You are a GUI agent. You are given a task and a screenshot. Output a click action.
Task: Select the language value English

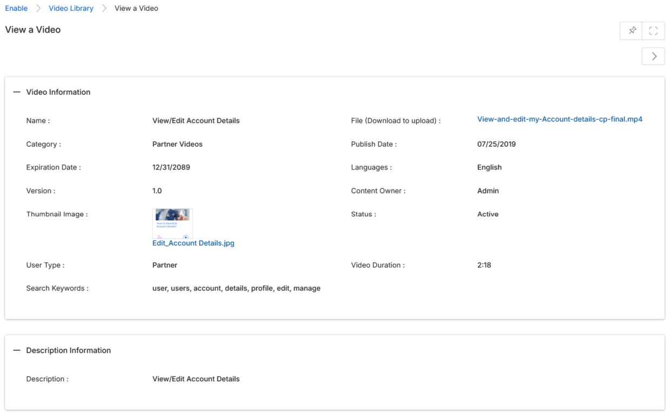489,167
